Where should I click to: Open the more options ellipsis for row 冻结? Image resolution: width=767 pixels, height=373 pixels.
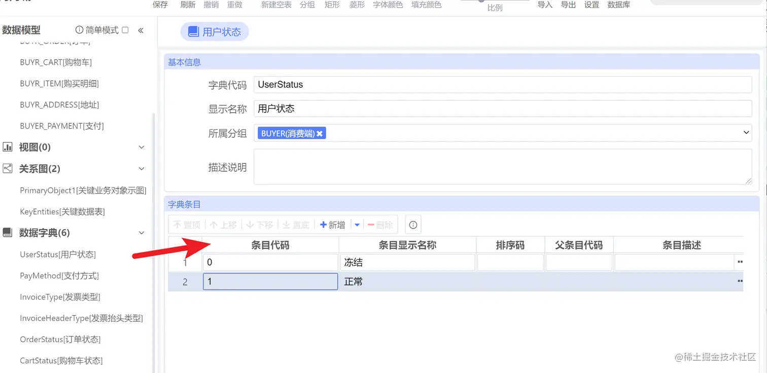coord(740,262)
